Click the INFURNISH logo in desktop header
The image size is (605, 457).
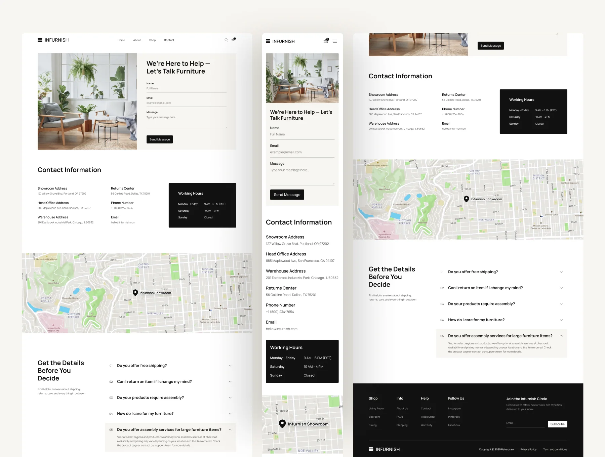53,40
